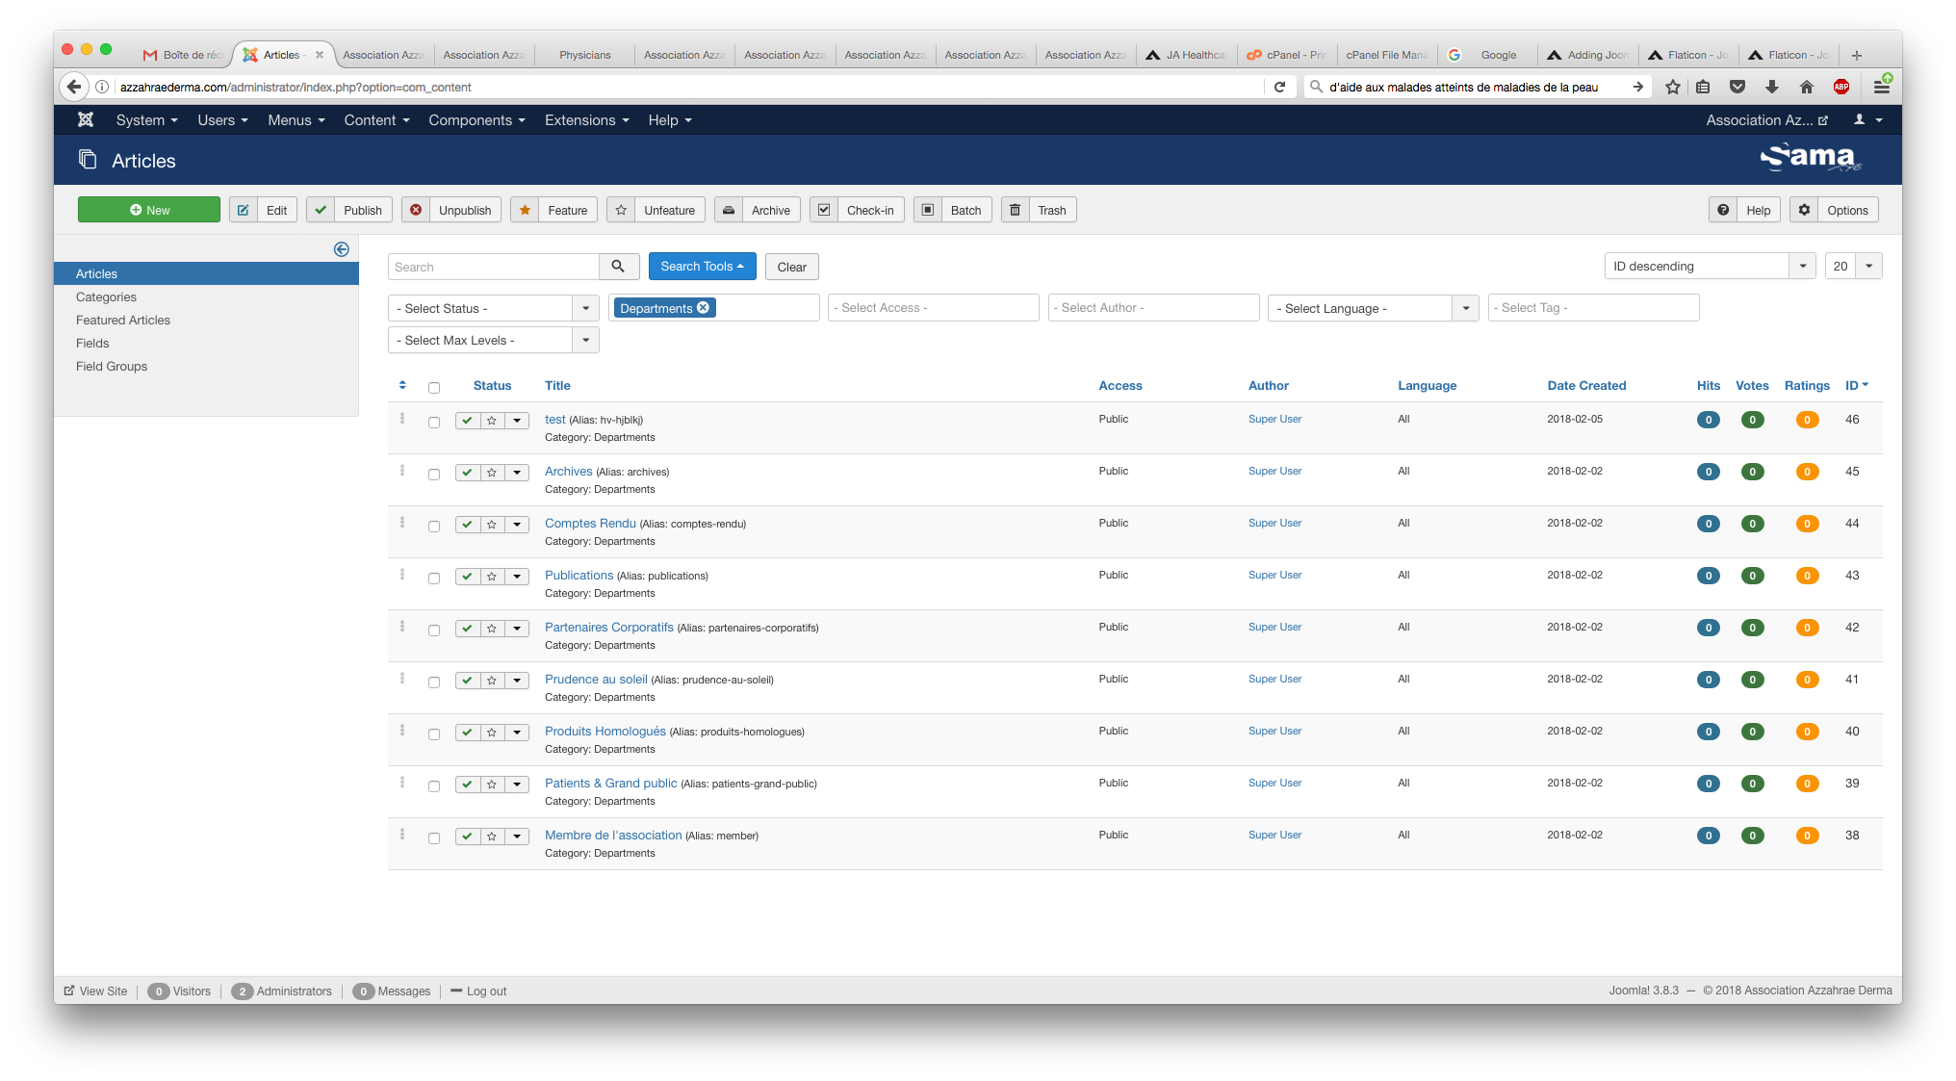Check the select-all articles checkbox
The height and width of the screenshot is (1081, 1956).
(434, 388)
